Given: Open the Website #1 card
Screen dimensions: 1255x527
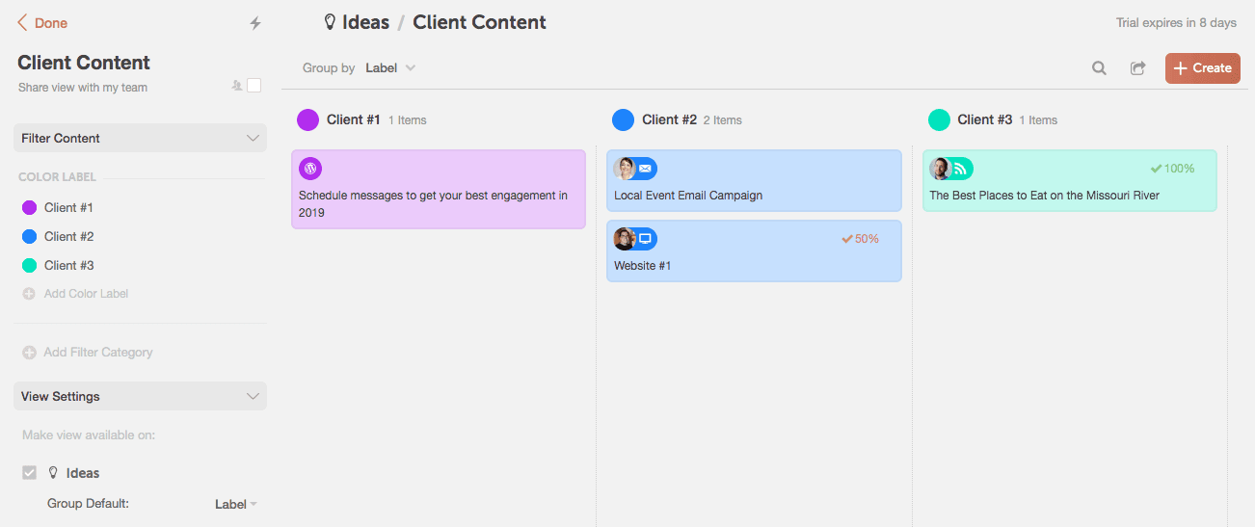Looking at the screenshot, I should (754, 250).
